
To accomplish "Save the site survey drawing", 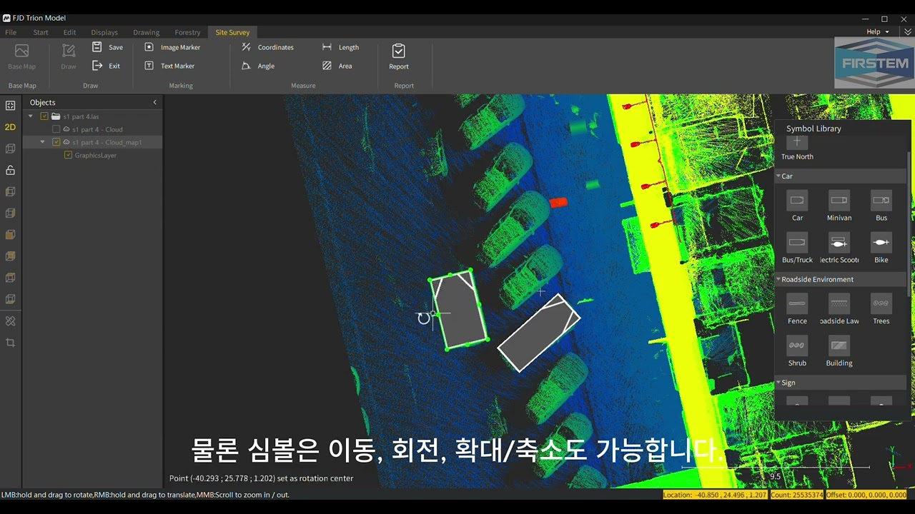I will click(x=107, y=47).
